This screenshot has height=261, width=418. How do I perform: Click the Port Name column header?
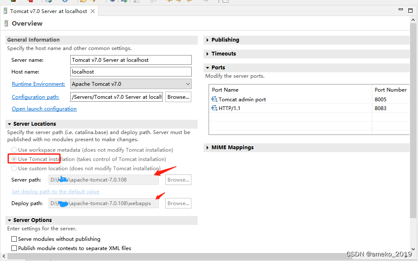[x=290, y=90]
